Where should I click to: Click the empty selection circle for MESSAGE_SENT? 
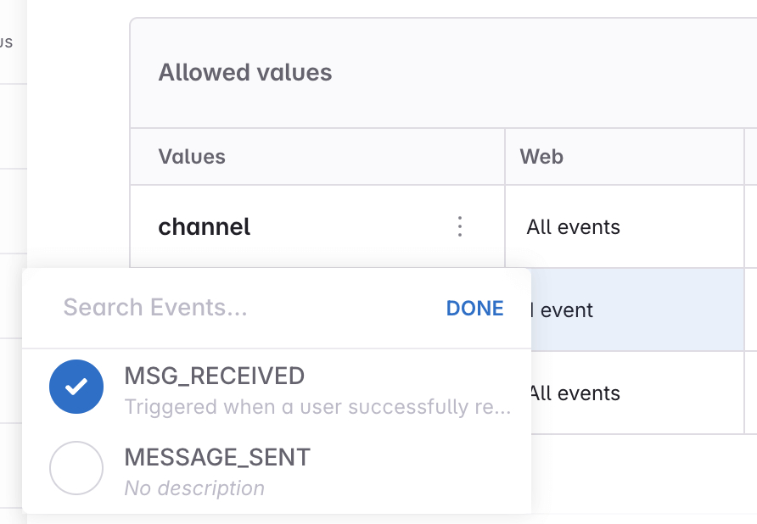click(x=76, y=467)
